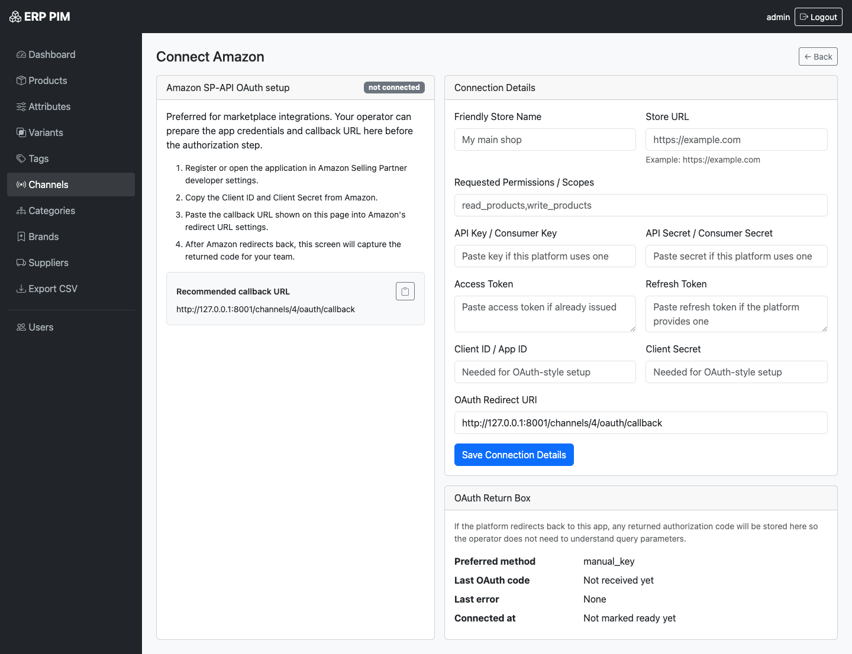The image size is (852, 654).
Task: Select the OAuth Redirect URI field
Action: click(640, 423)
